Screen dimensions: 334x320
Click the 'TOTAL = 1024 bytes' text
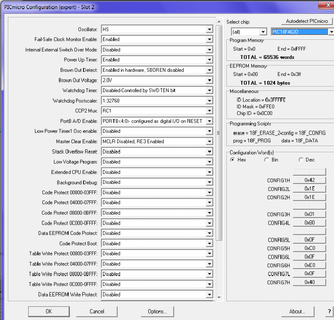pyautogui.click(x=265, y=83)
